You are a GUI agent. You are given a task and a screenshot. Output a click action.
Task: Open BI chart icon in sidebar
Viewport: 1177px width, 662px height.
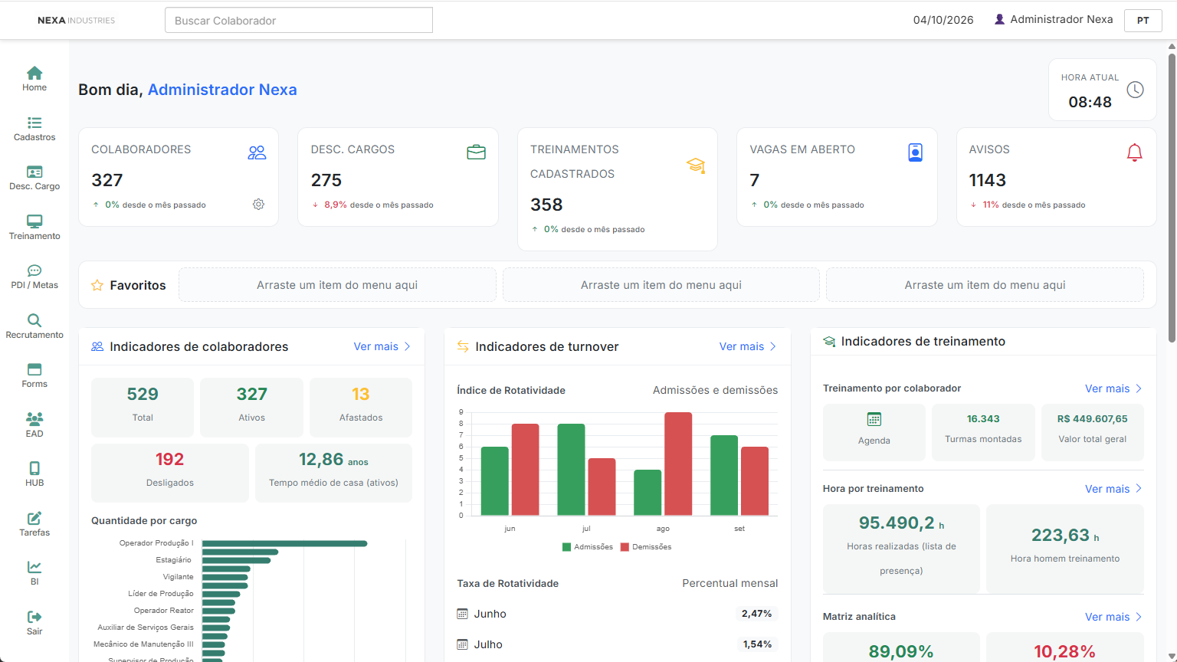coord(34,567)
